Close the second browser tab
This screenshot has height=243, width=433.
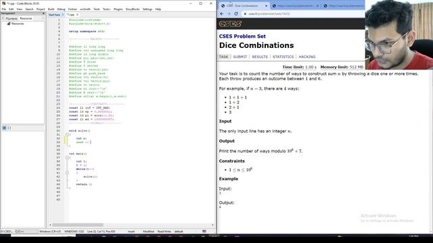317,6
